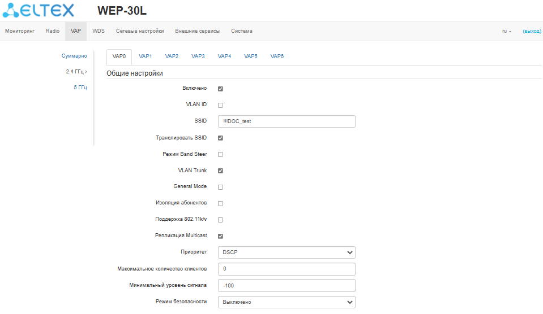Open the Суммарно sidebar link
The image size is (543, 314).
click(x=74, y=56)
